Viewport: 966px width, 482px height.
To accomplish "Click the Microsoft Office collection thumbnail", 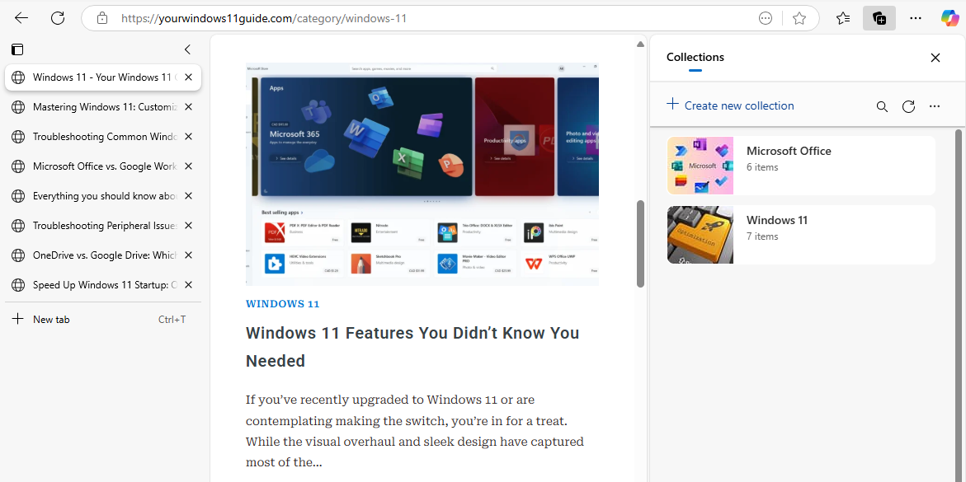I will (x=700, y=166).
